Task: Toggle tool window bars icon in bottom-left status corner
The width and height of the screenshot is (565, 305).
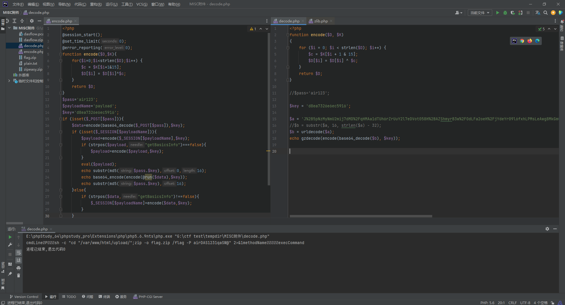Action: pyautogui.click(x=3, y=303)
